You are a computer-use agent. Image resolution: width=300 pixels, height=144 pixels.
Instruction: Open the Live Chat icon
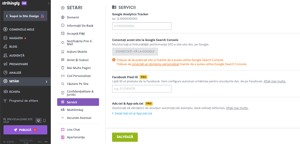pyautogui.click(x=63, y=130)
